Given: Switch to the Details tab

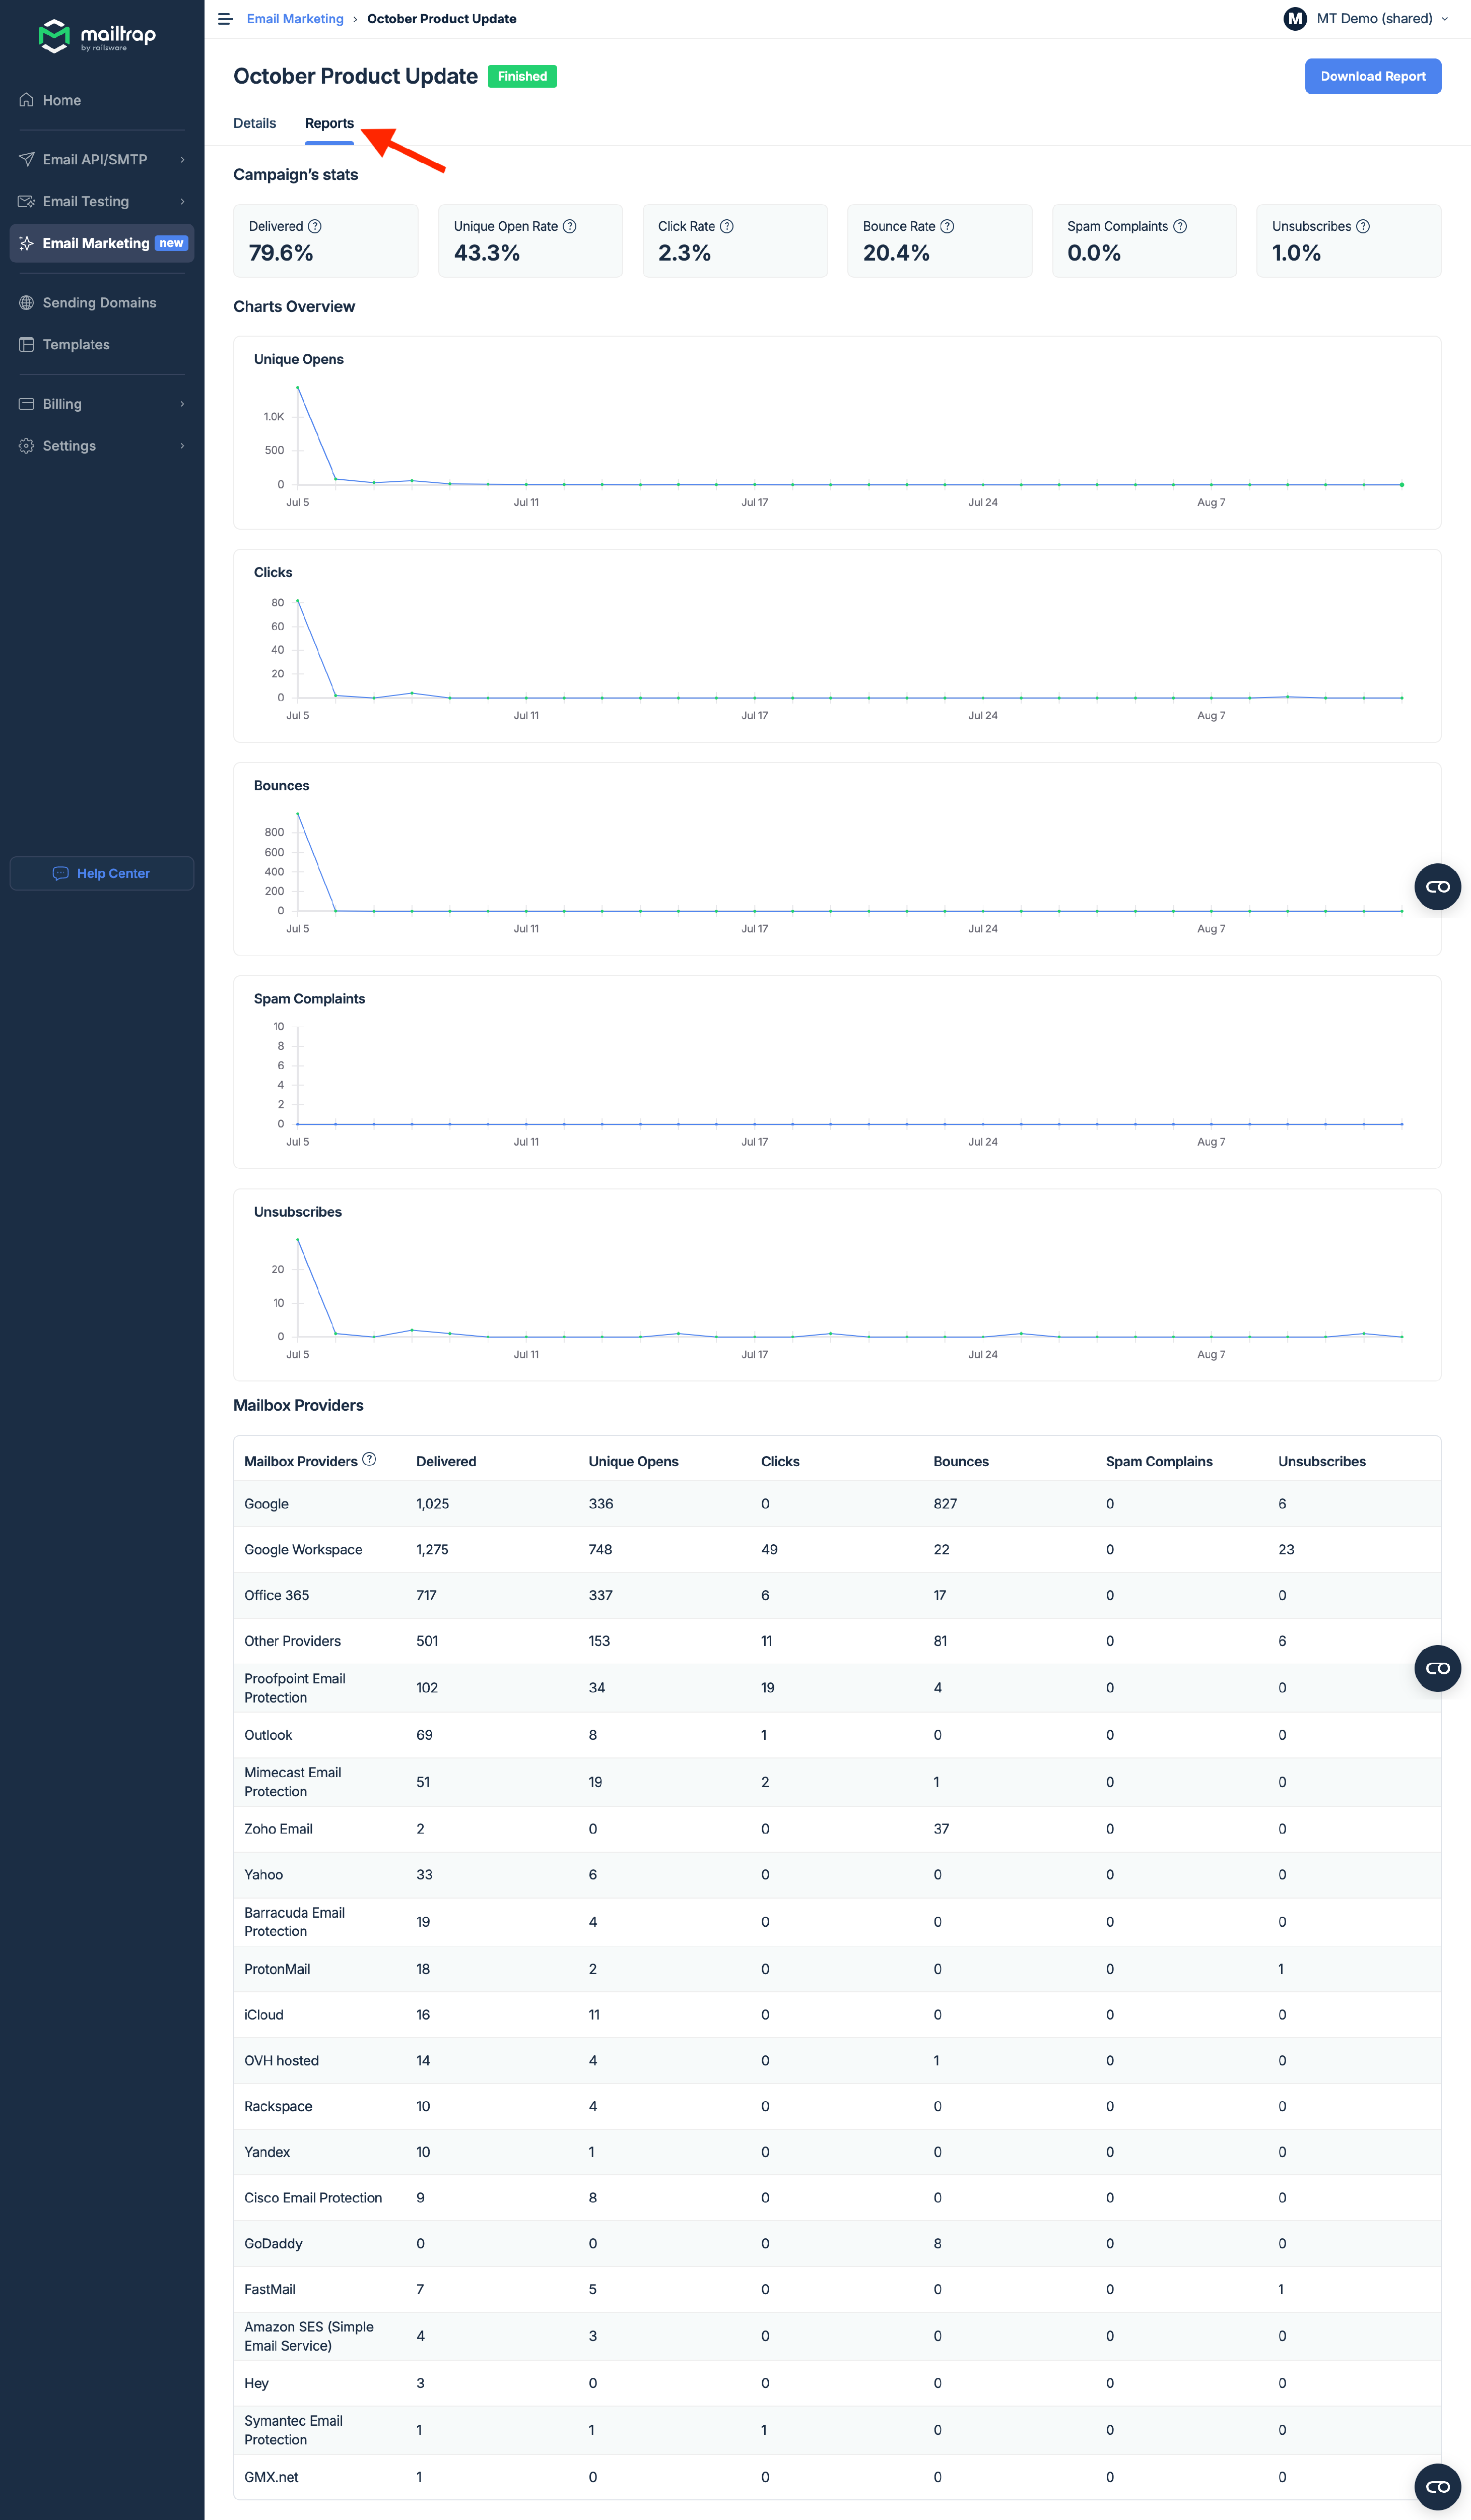Looking at the screenshot, I should pyautogui.click(x=255, y=123).
